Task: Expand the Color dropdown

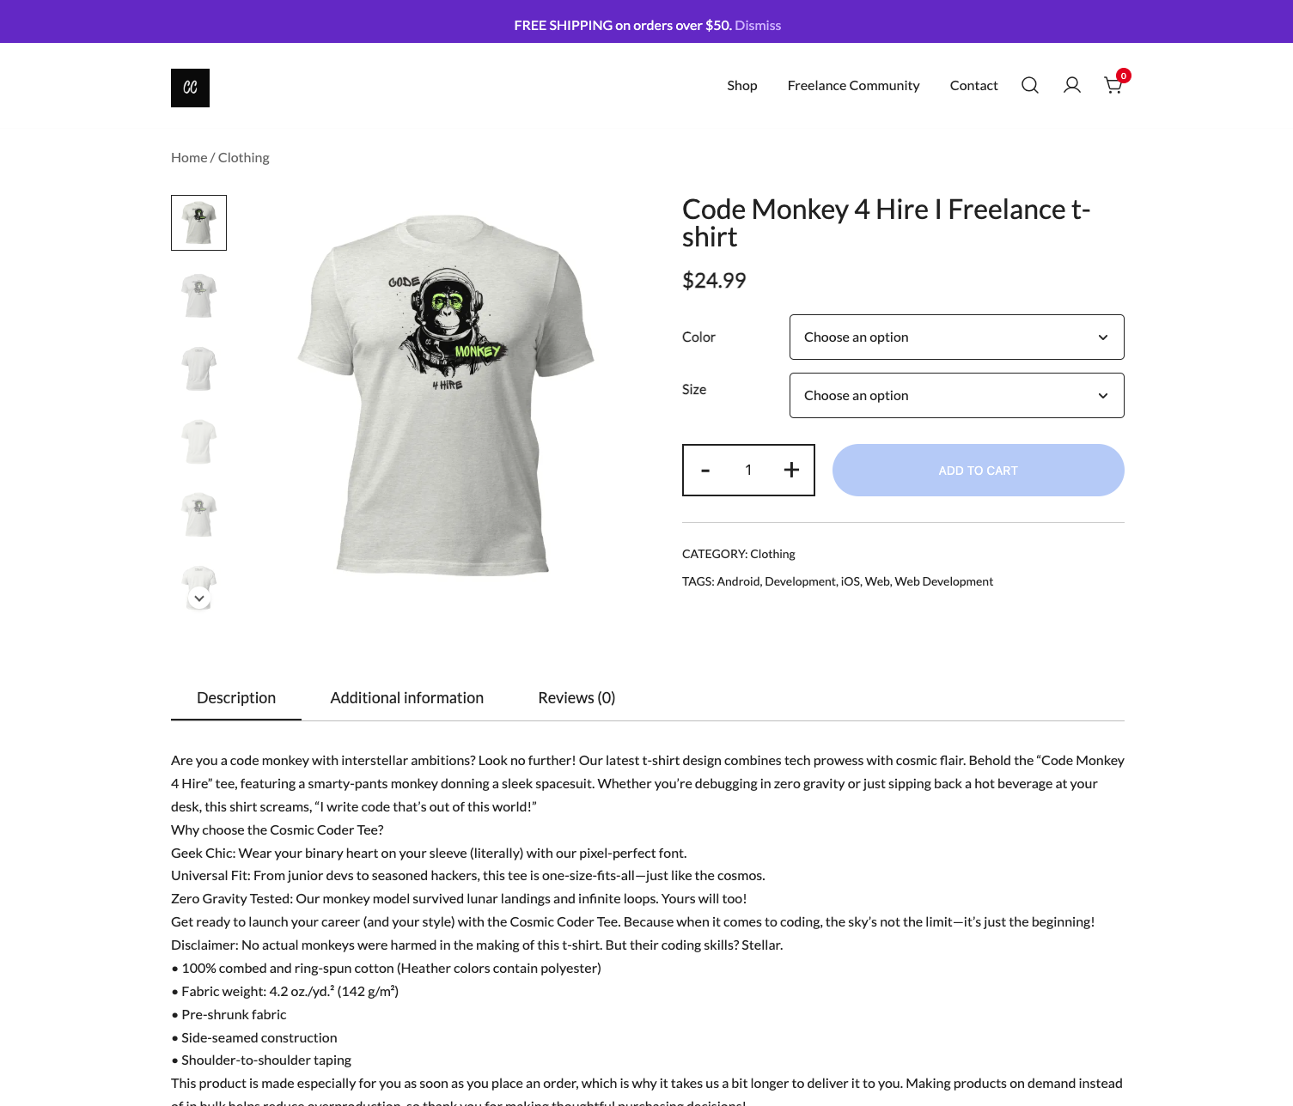Action: pyautogui.click(x=956, y=337)
